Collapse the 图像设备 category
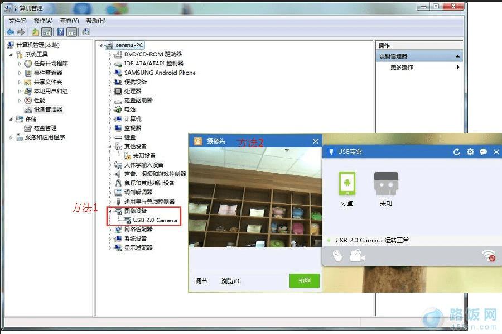Viewport: 502px width, 334px height. point(110,211)
